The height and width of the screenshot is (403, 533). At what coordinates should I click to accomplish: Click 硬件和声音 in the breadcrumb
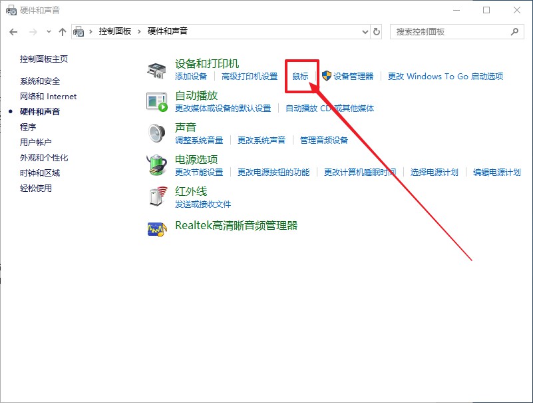(167, 31)
